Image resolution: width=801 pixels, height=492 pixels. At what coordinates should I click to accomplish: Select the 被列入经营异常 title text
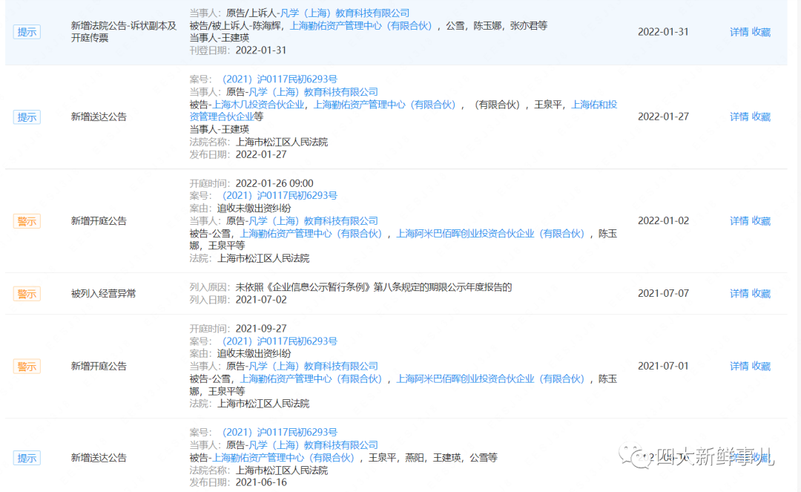(x=103, y=294)
